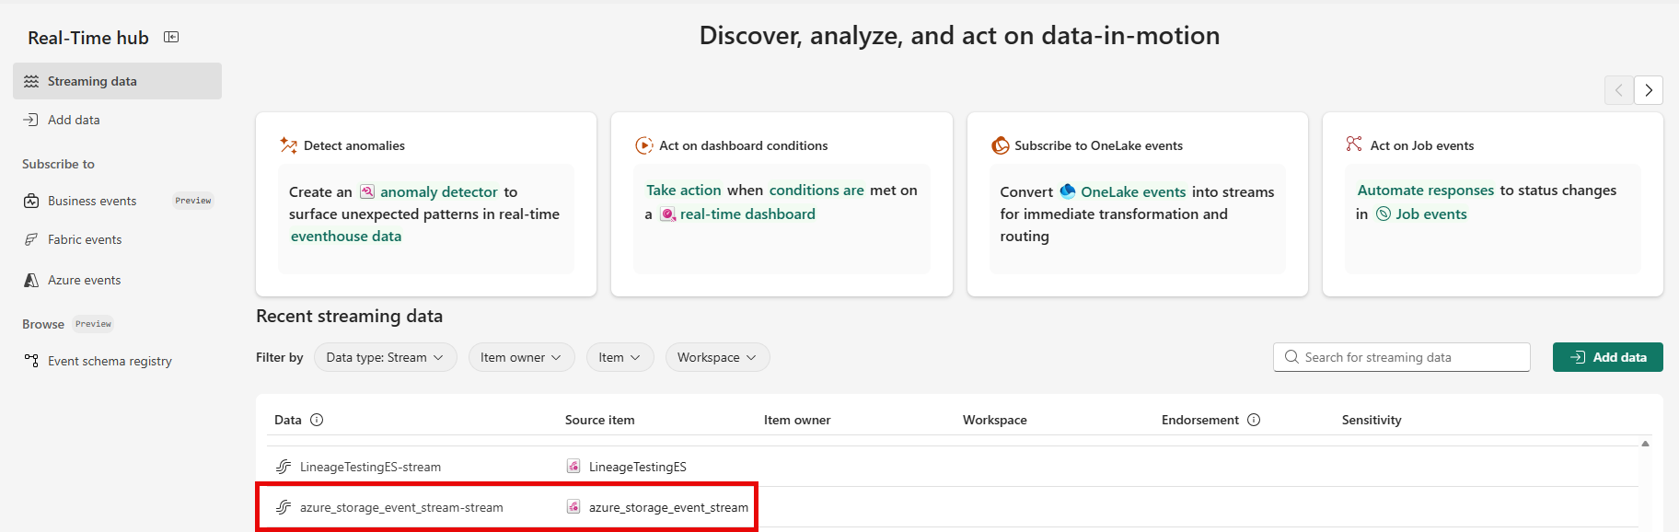This screenshot has height=532, width=1679.
Task: Show next cards with right chevron
Action: click(1649, 90)
